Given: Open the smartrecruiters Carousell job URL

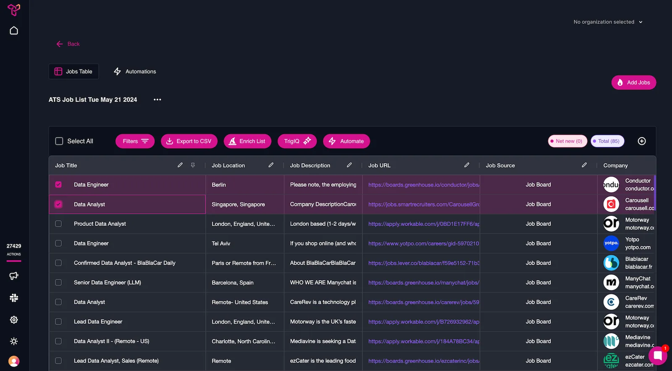Looking at the screenshot, I should (x=424, y=204).
